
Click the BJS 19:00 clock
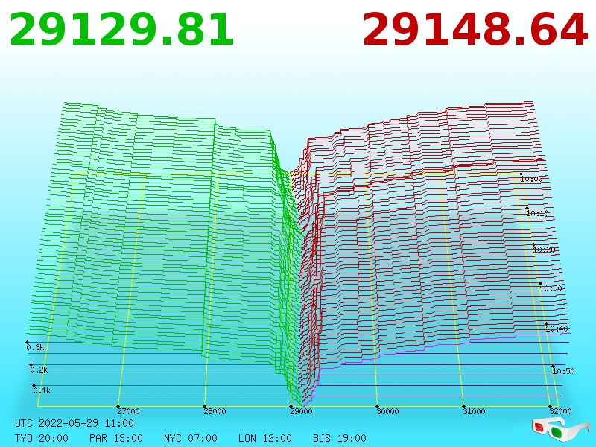pyautogui.click(x=340, y=438)
